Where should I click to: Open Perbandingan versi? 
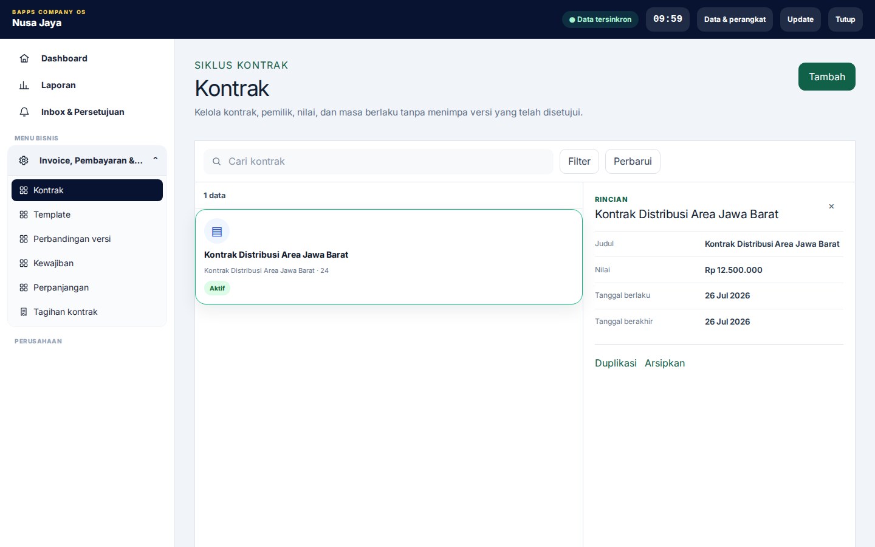coord(87,239)
